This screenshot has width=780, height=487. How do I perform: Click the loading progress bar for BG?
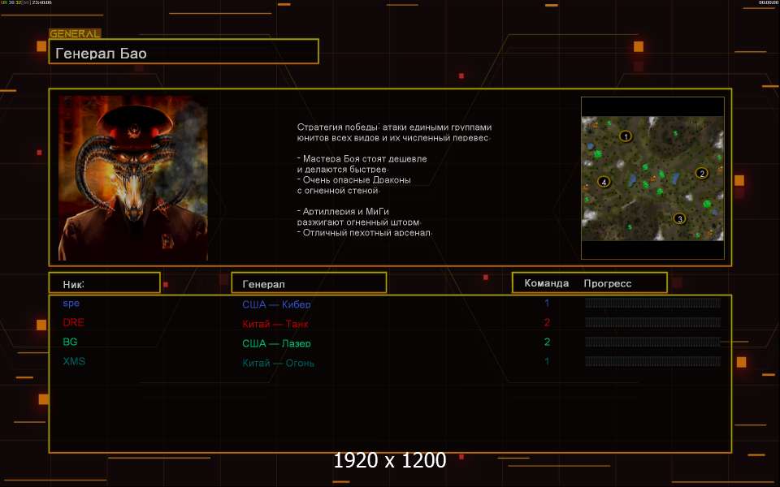[652, 342]
